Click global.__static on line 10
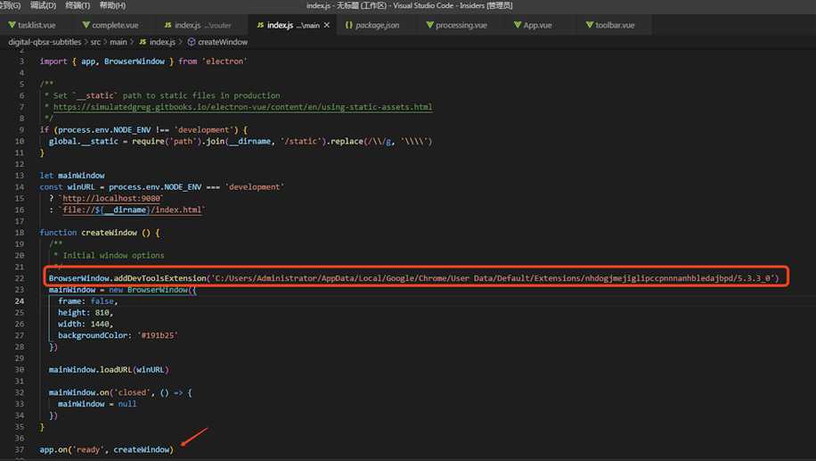816x461 pixels. [x=83, y=141]
